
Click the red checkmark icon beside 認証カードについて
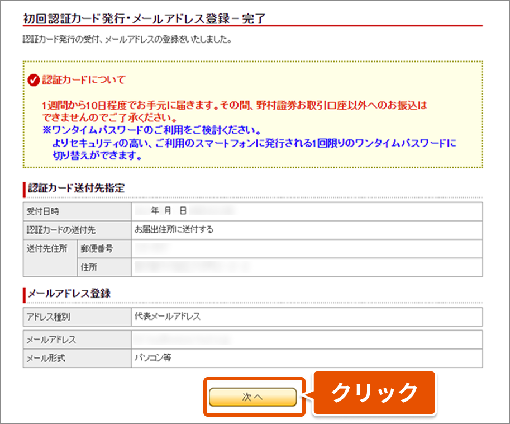point(34,81)
